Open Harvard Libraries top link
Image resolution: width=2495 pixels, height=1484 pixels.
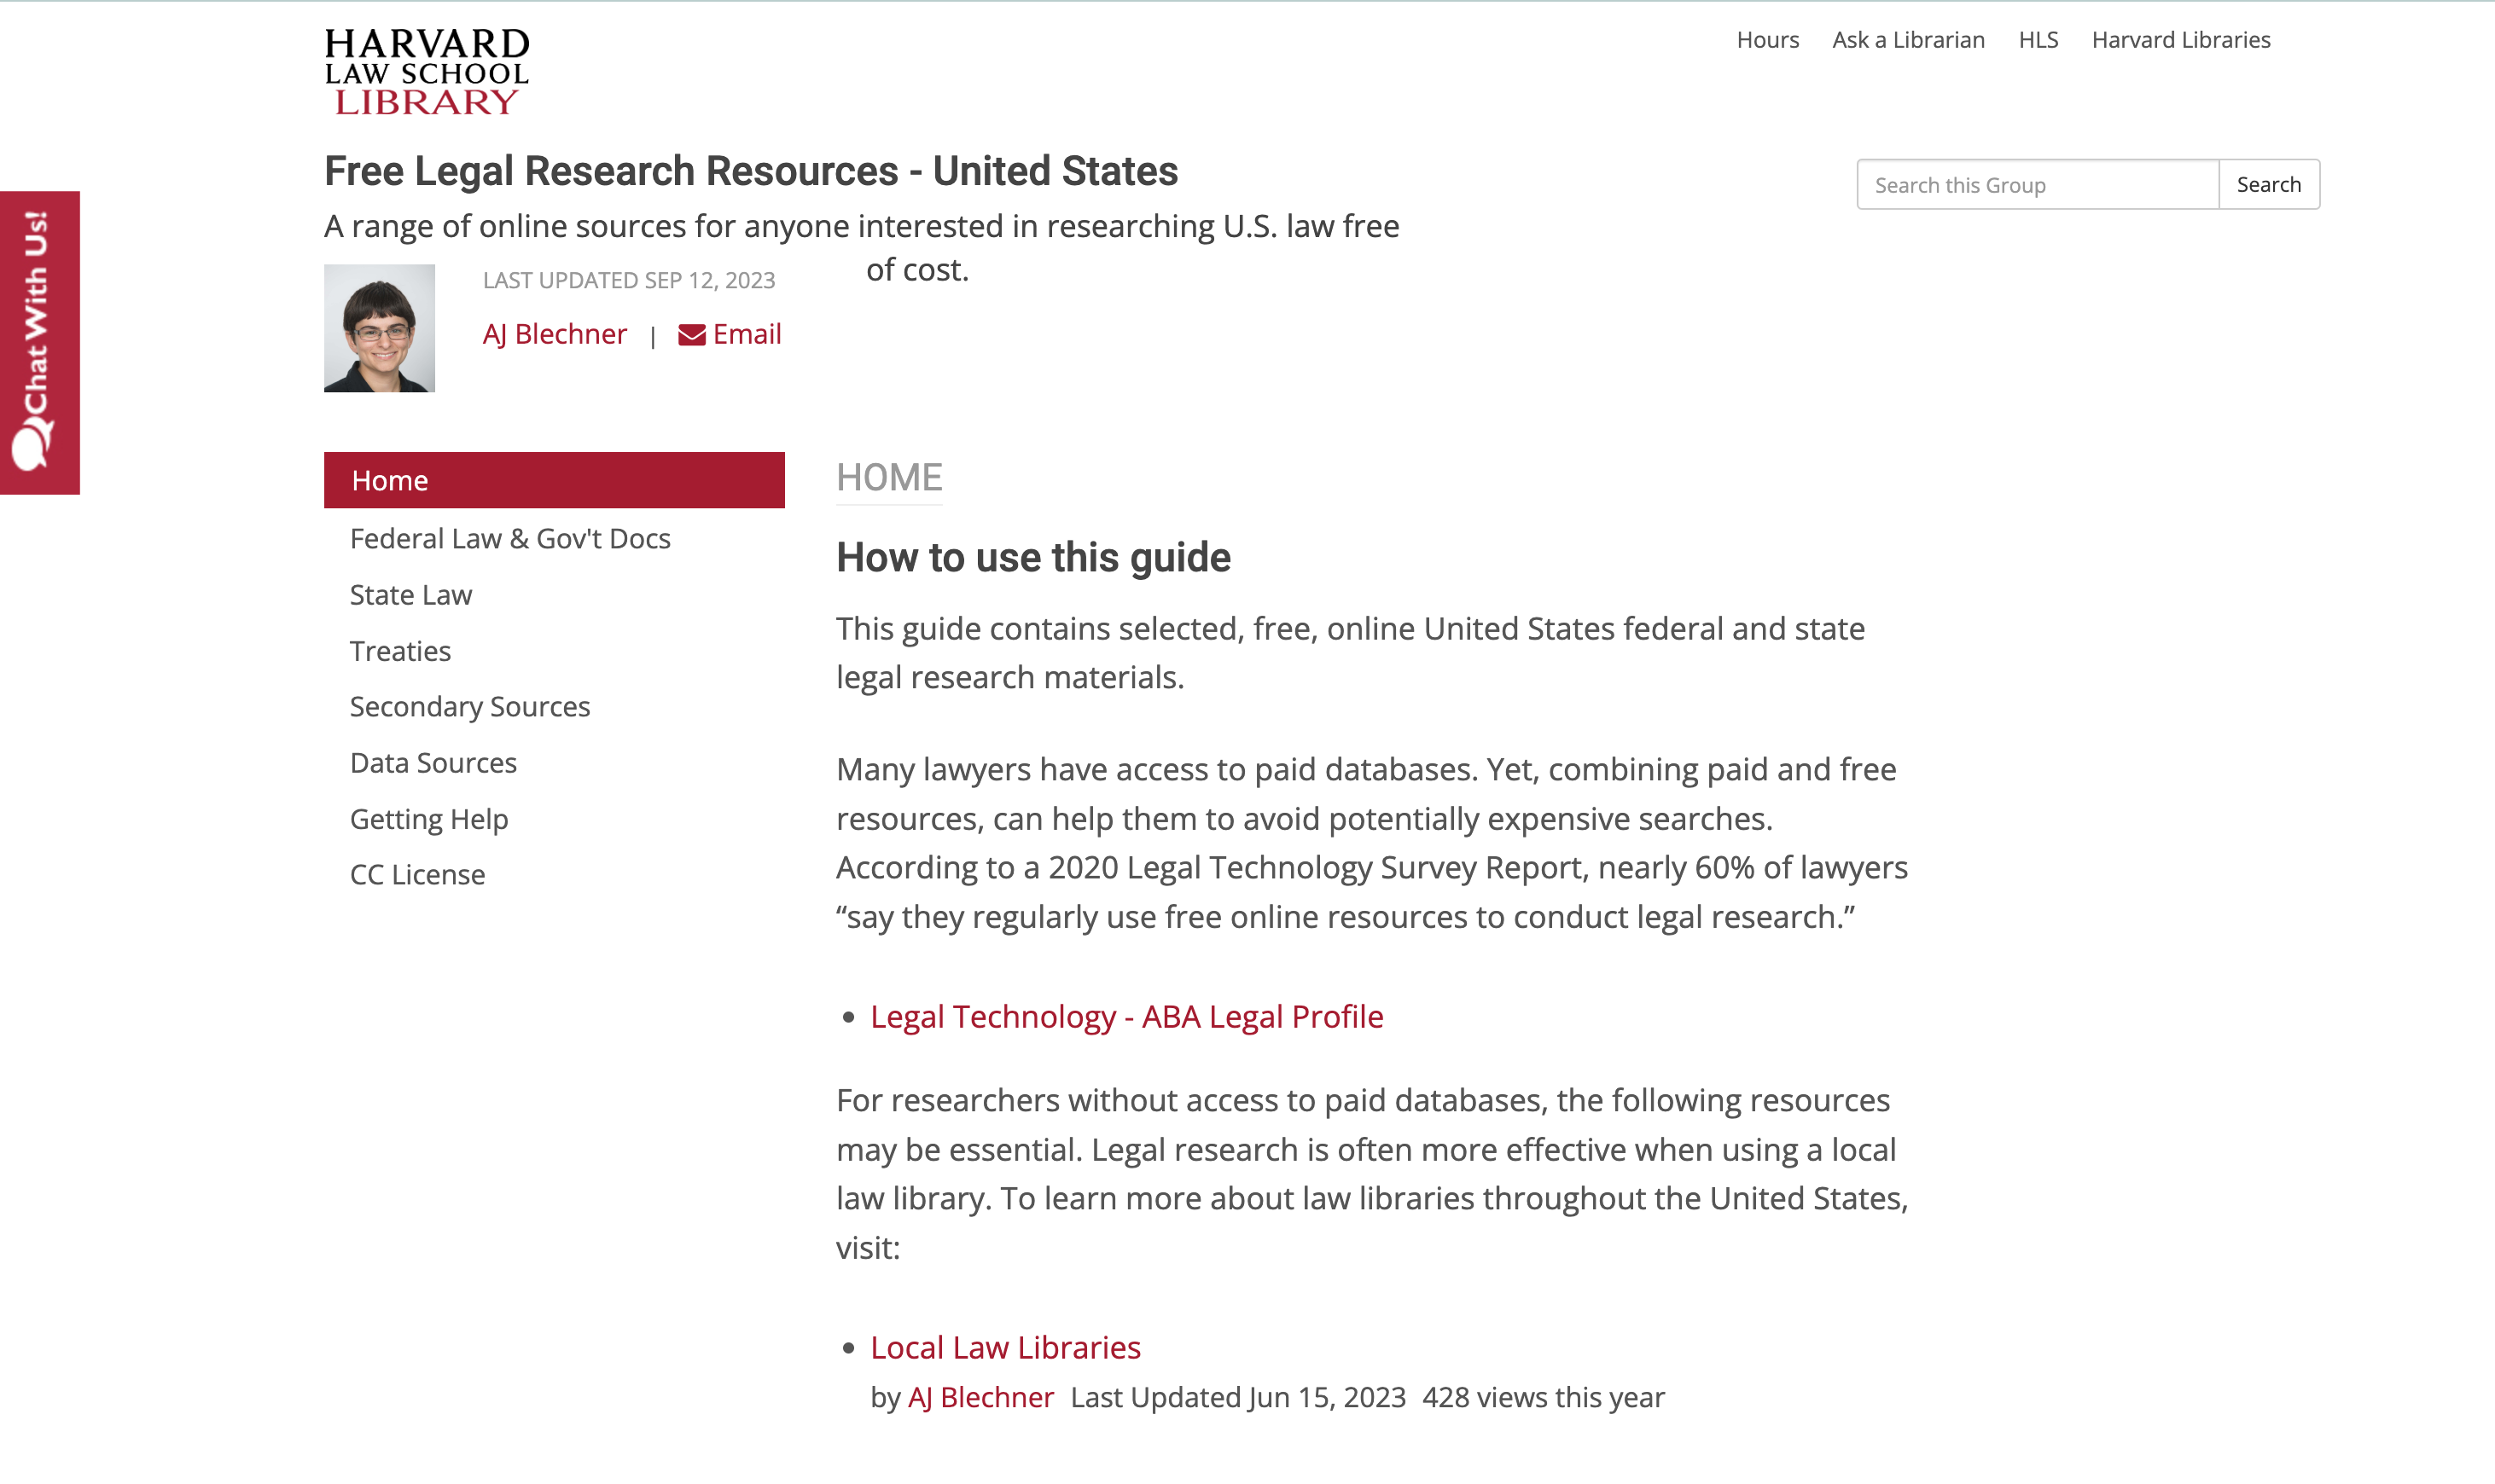pos(2180,40)
